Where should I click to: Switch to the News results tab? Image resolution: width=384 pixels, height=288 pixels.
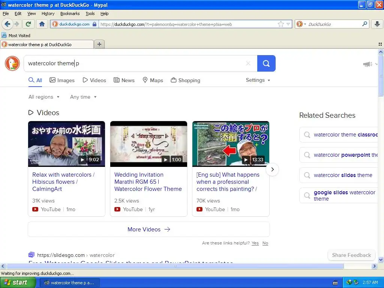pos(124,80)
